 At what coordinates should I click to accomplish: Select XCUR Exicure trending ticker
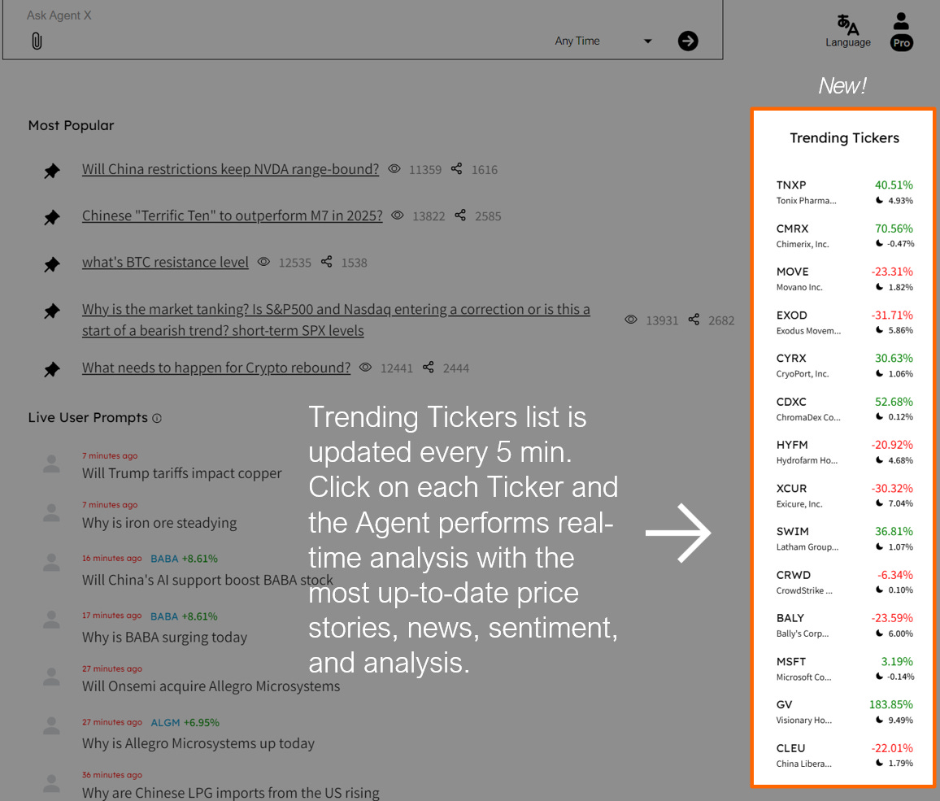tap(844, 495)
